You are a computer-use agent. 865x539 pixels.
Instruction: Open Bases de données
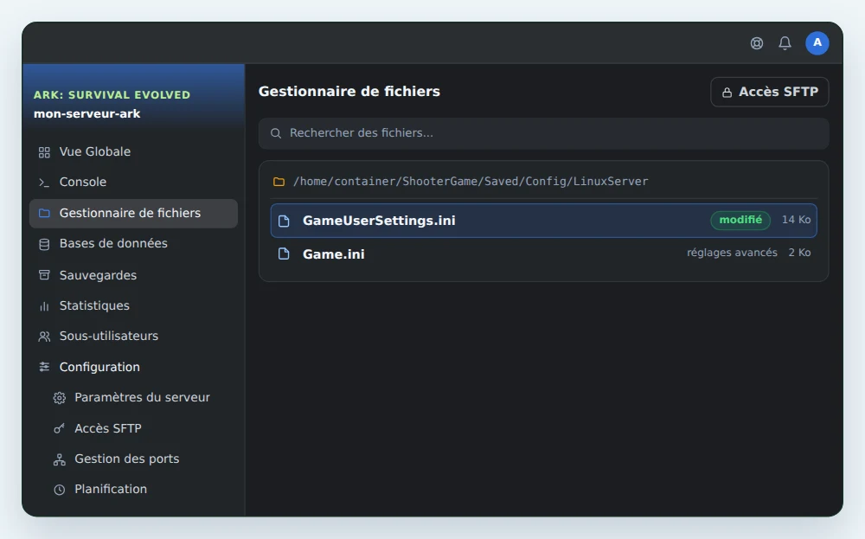pyautogui.click(x=133, y=244)
